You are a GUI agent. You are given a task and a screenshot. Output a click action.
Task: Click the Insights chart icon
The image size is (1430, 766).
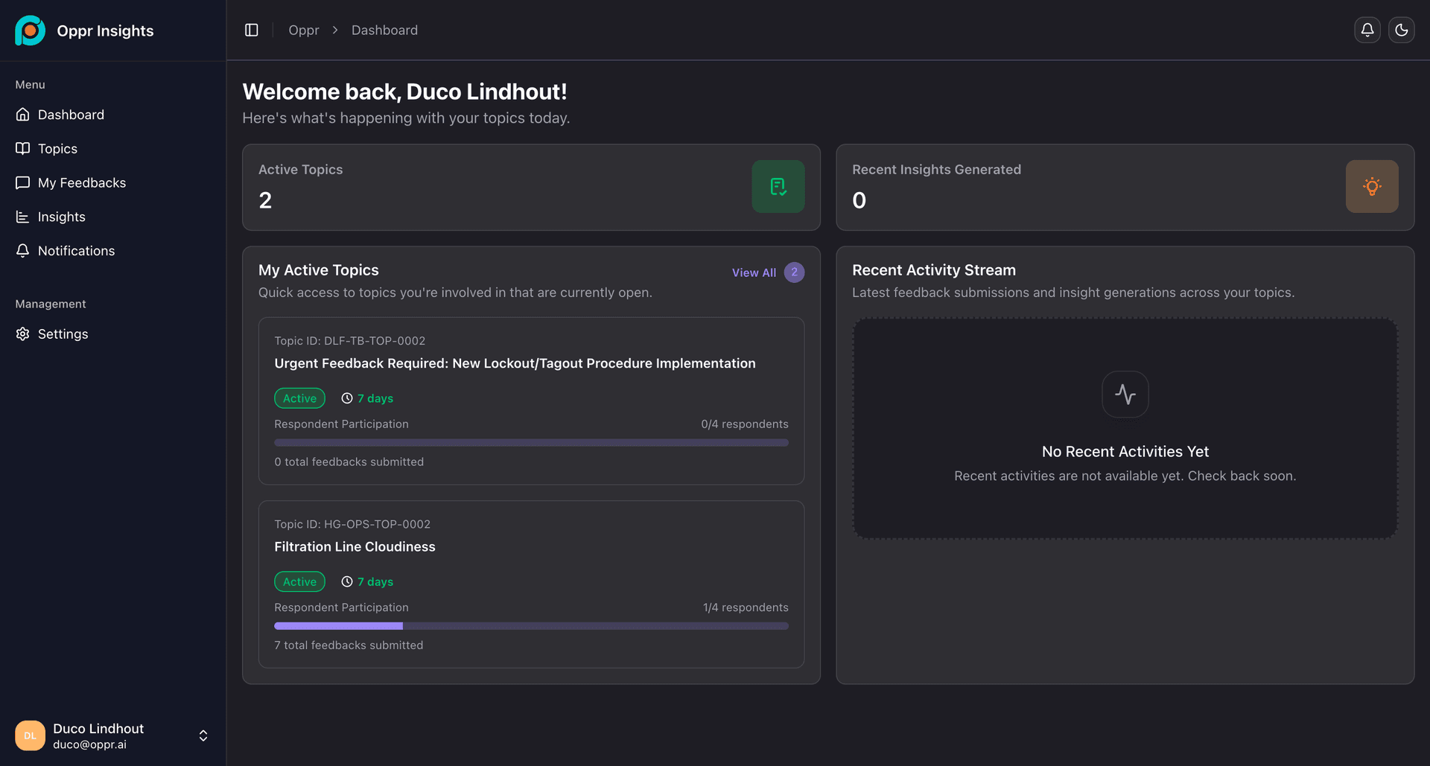point(23,217)
